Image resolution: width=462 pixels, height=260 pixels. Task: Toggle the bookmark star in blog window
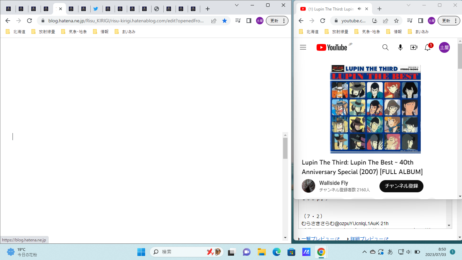pos(225,21)
